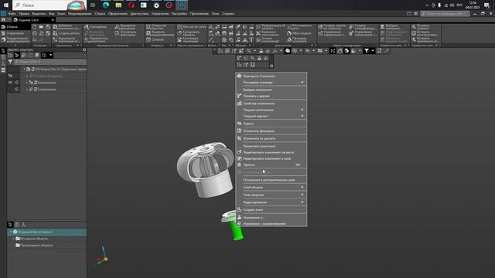Open the dropdown arrow in tree panel toolbar
This screenshot has width=495, height=278.
50,55
